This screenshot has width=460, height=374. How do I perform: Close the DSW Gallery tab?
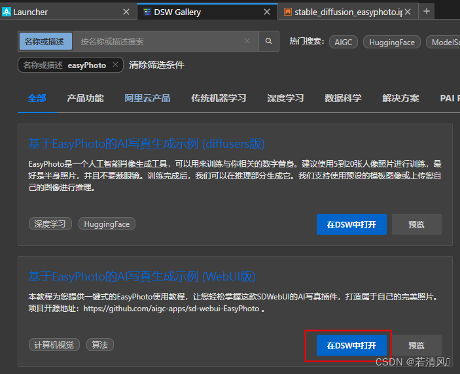point(267,12)
